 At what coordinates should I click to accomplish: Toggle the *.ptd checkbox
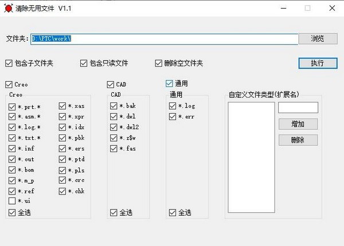pyautogui.click(x=62, y=160)
